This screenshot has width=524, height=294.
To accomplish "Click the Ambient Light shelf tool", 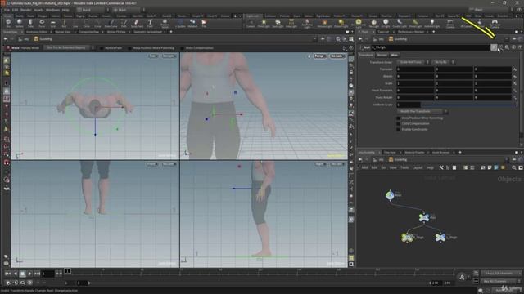I will [431, 23].
